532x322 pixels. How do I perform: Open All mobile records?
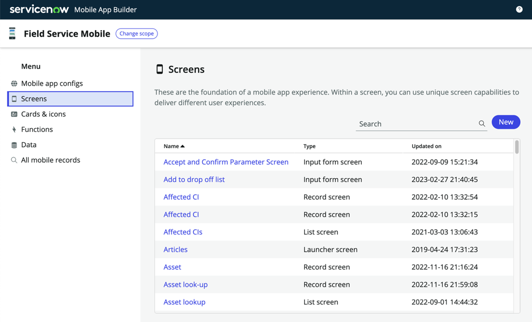[x=51, y=160]
